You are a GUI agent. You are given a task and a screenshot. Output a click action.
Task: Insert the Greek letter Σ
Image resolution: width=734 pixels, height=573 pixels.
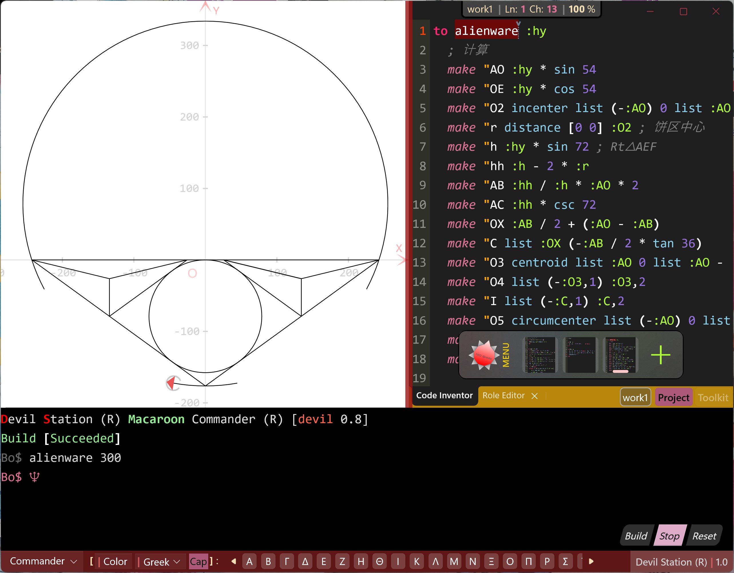pyautogui.click(x=565, y=562)
